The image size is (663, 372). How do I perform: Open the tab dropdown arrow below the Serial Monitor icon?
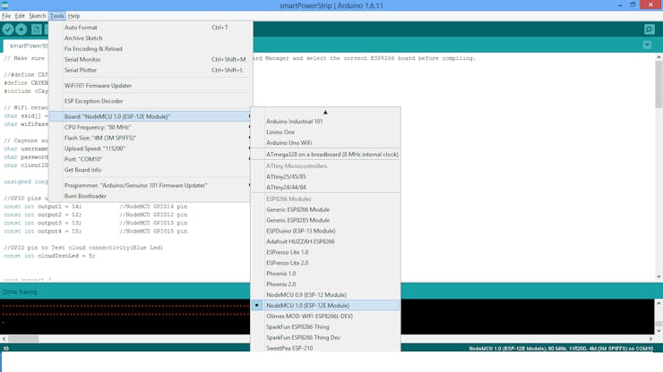(x=647, y=45)
